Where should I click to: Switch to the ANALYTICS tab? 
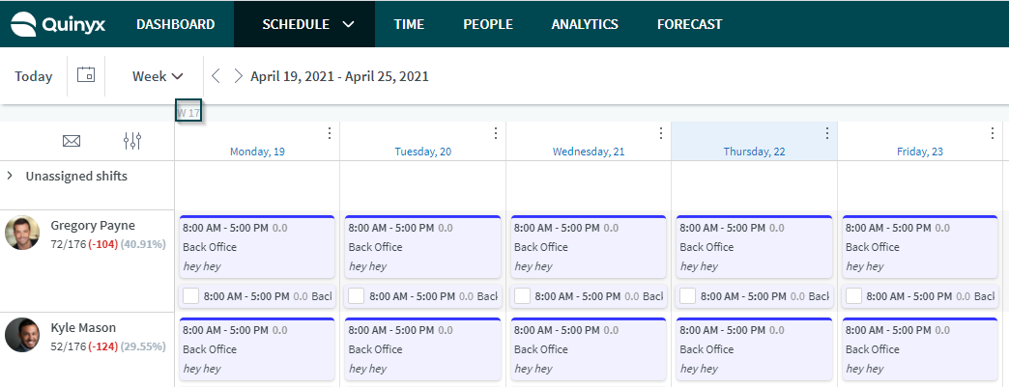585,24
